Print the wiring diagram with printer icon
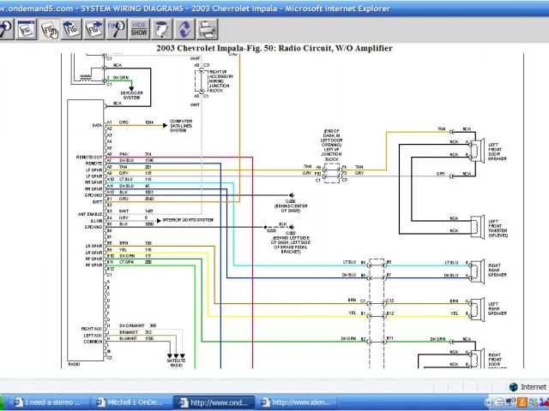 click(207, 28)
